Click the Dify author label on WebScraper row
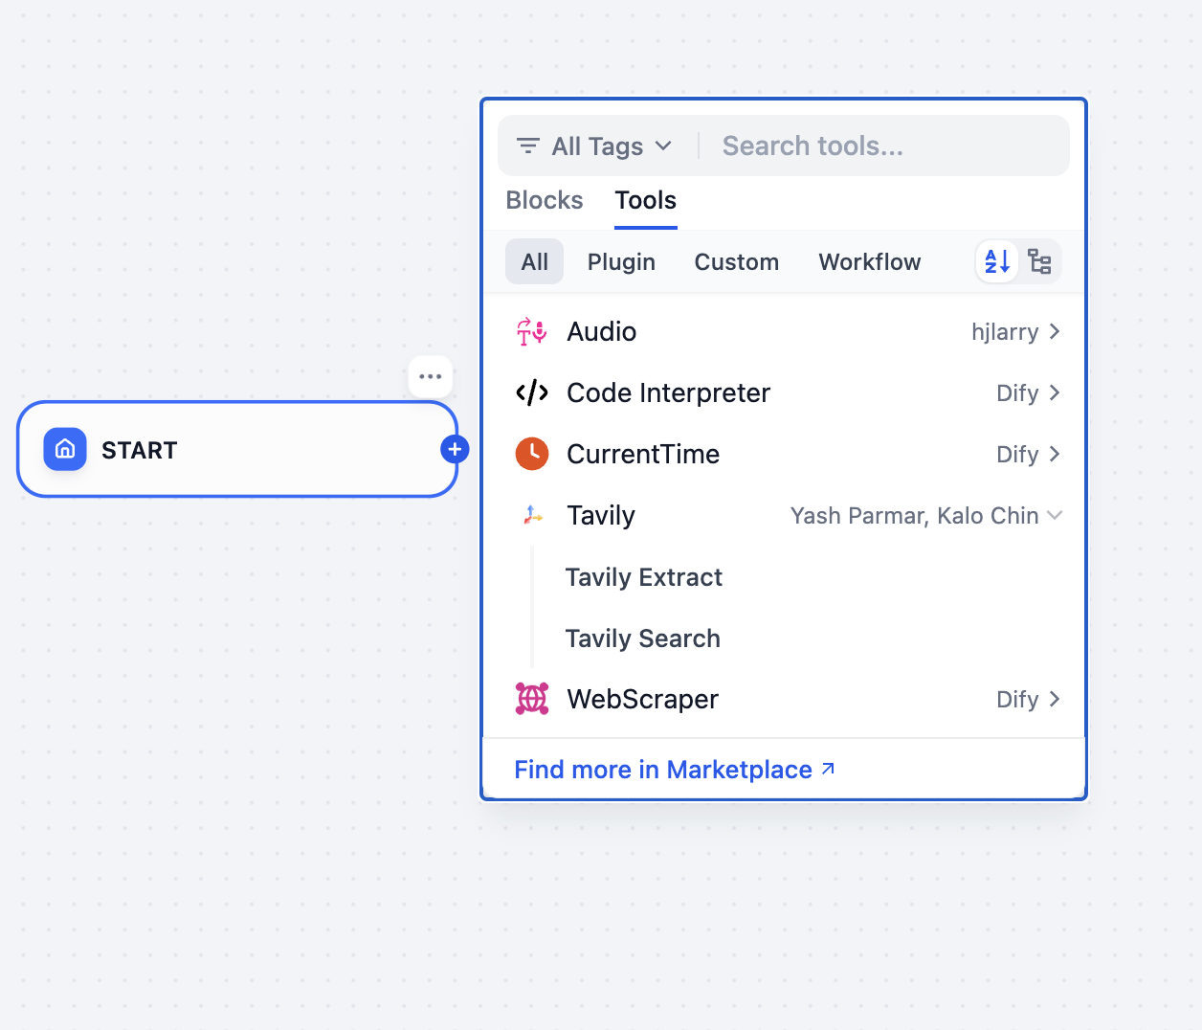 (1017, 699)
